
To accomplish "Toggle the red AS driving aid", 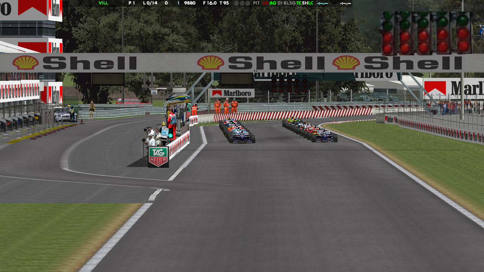I will click(265, 3).
